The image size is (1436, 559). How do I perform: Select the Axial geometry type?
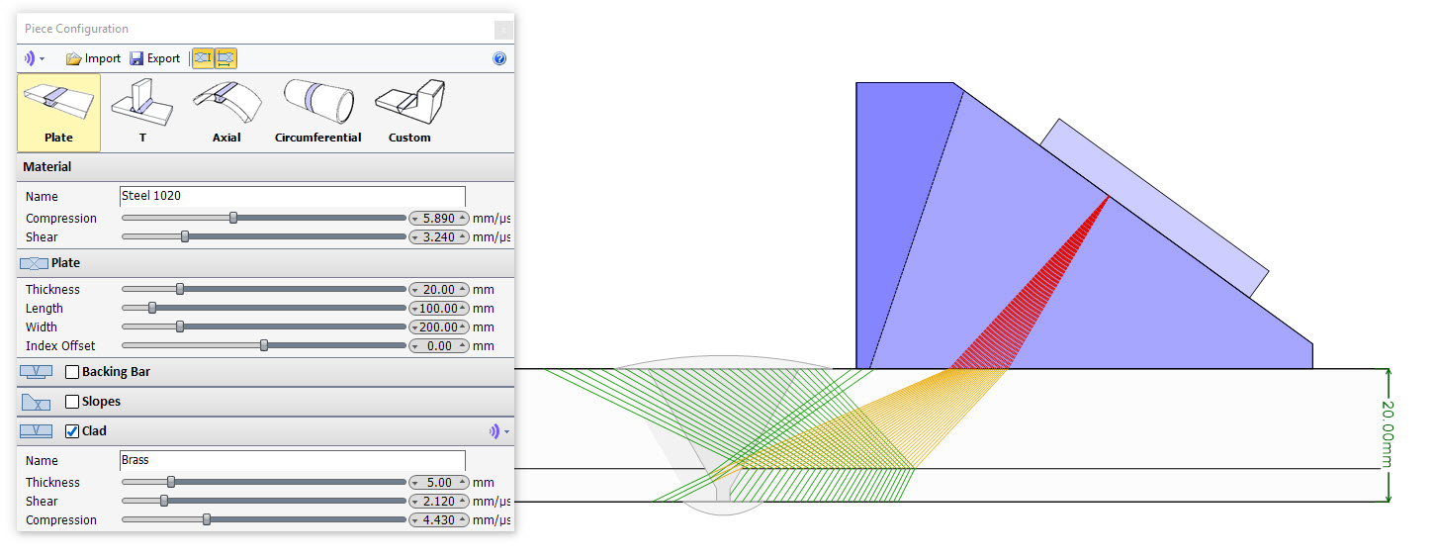point(226,112)
